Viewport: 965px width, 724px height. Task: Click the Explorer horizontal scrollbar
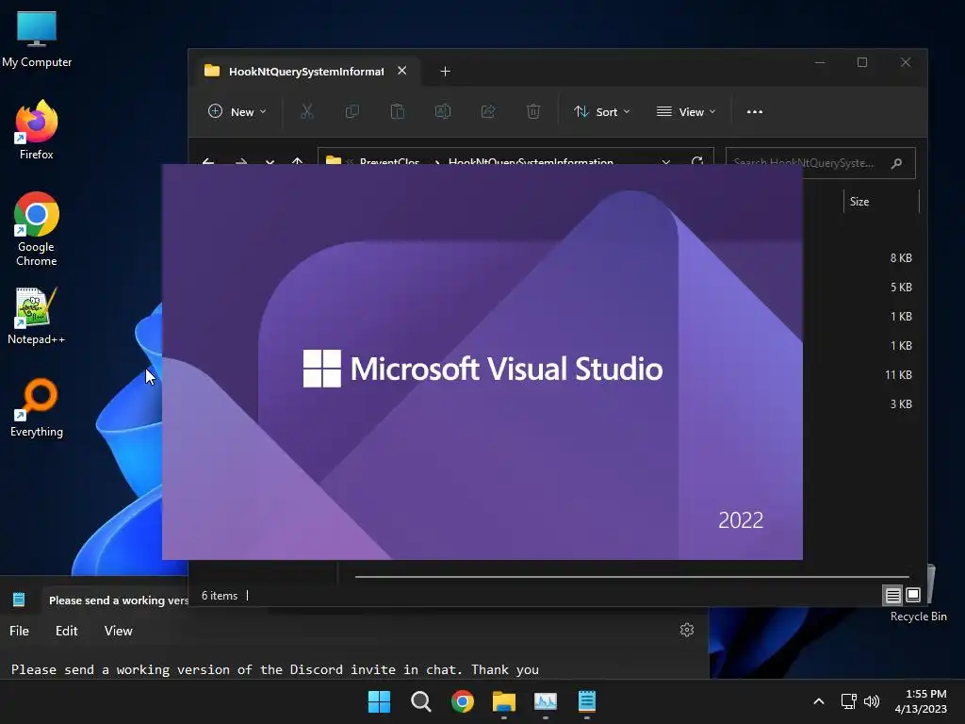[x=631, y=577]
